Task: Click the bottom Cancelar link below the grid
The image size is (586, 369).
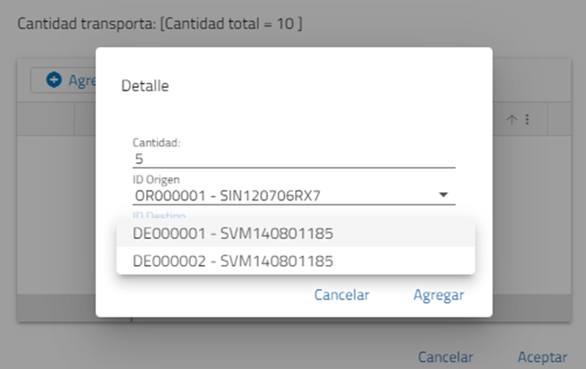Action: click(445, 357)
